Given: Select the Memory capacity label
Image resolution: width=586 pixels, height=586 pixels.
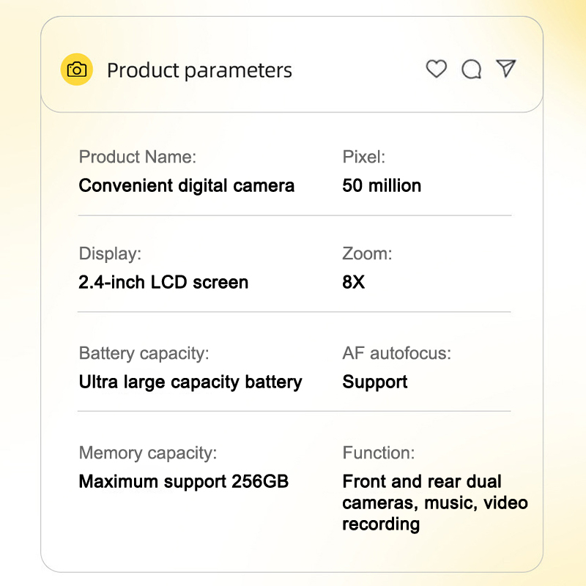Looking at the screenshot, I should pos(148,453).
